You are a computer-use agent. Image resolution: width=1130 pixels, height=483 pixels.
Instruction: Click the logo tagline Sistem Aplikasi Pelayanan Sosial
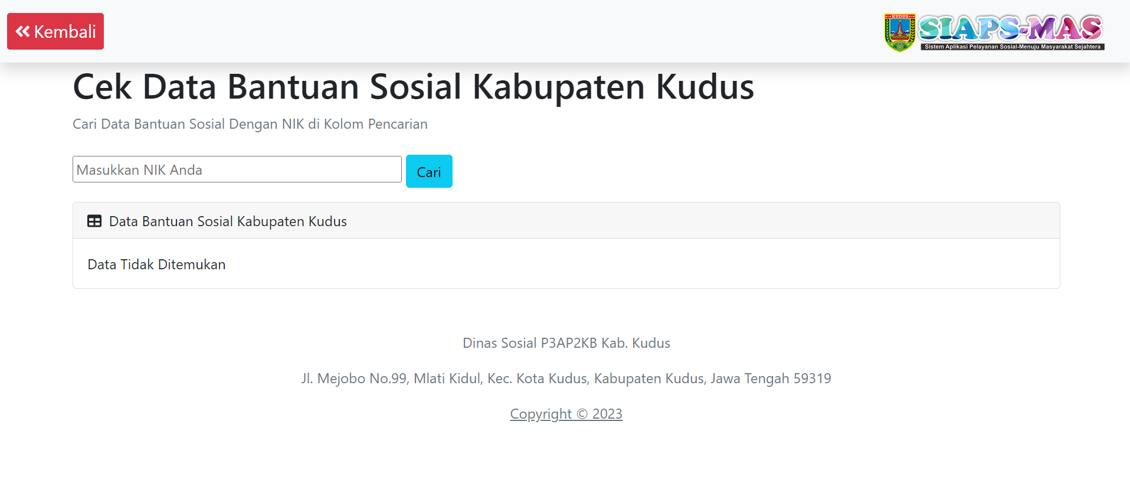pos(1012,47)
